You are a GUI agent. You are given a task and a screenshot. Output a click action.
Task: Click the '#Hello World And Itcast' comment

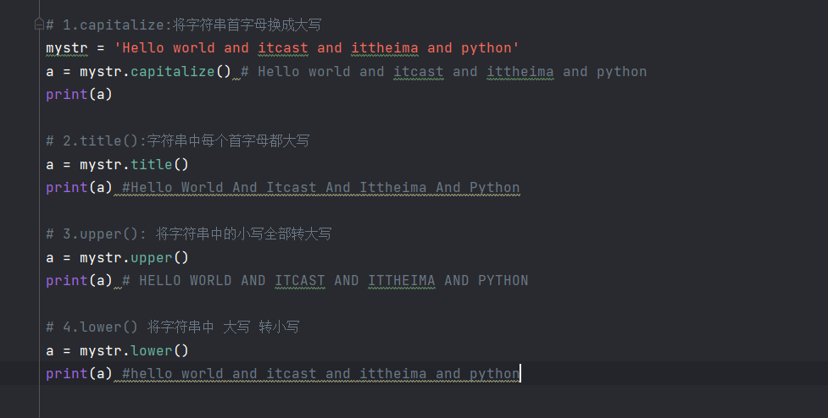pyautogui.click(x=320, y=188)
